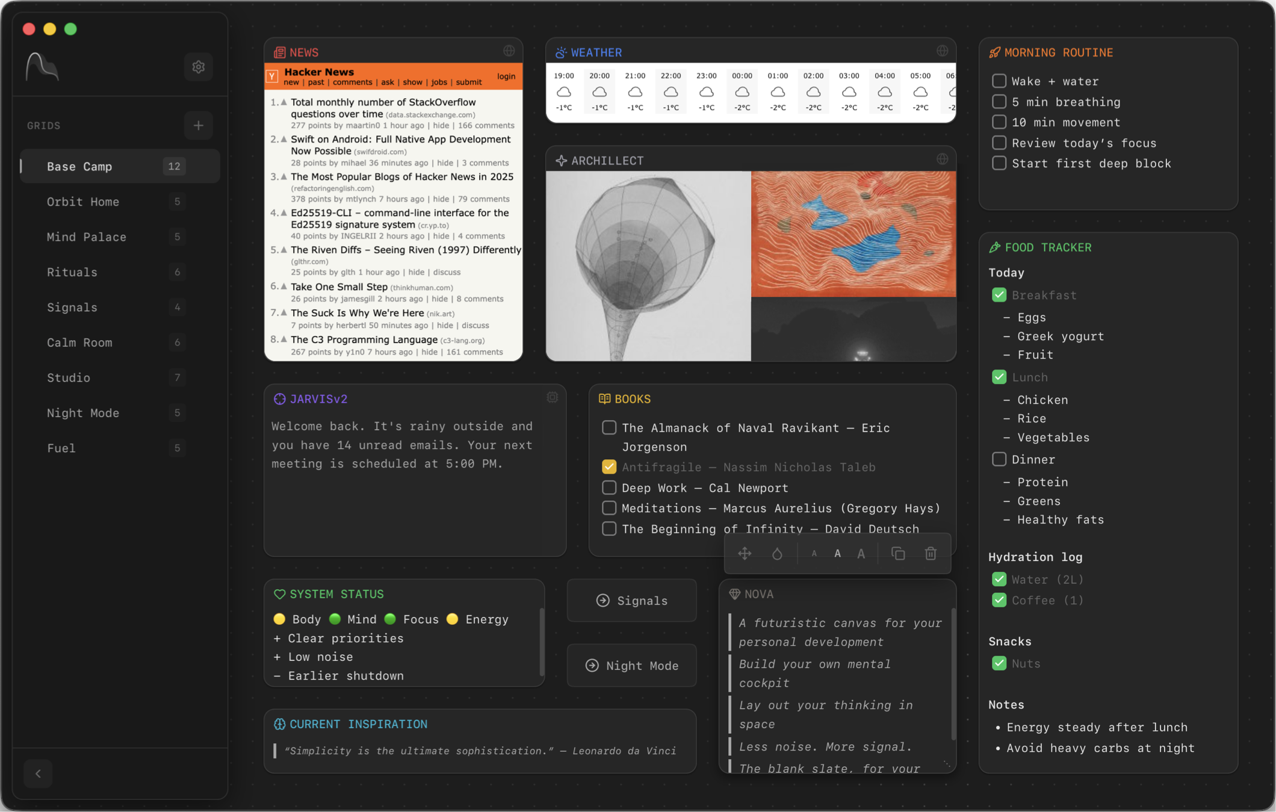Open JARVISv2 widget settings icon
This screenshot has width=1276, height=812.
coord(552,397)
